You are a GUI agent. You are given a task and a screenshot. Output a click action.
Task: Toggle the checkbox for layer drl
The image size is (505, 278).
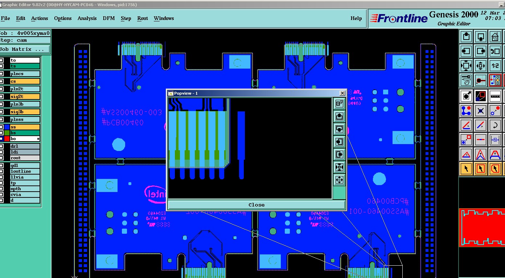(x=1, y=146)
